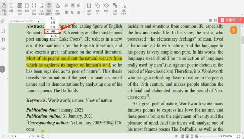
Task: Select 默认 default background option
Action: (53, 18)
